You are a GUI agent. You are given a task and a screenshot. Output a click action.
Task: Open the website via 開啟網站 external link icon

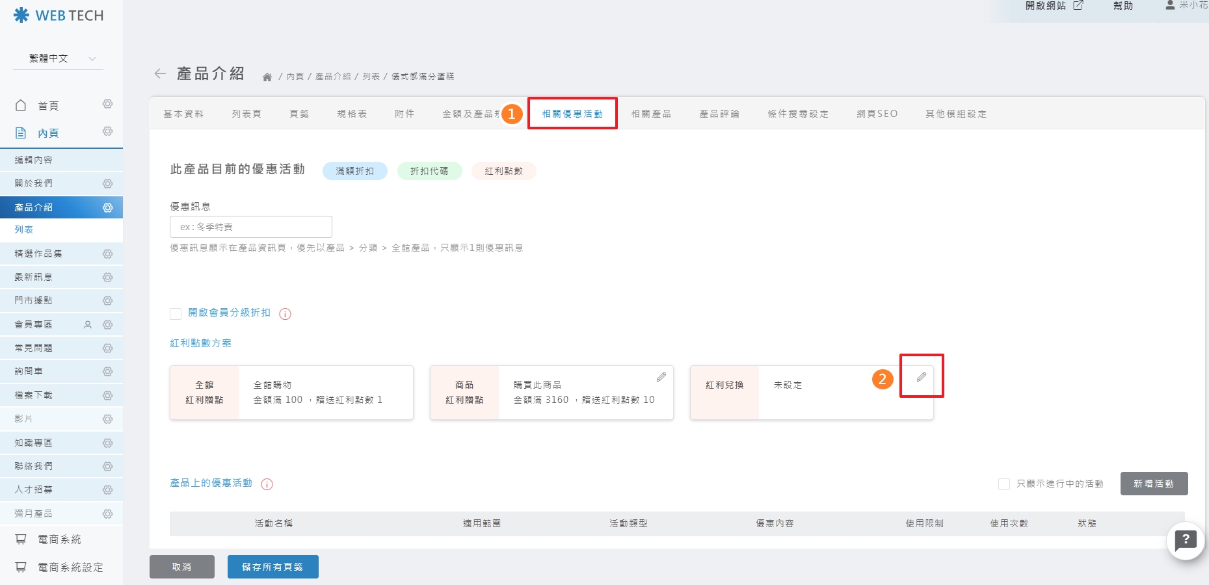pos(1079,5)
